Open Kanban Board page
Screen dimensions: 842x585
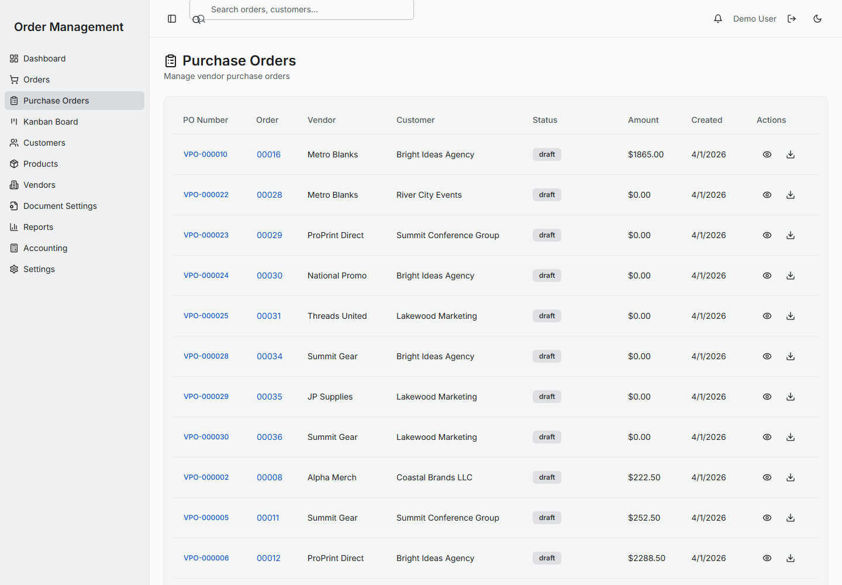click(x=74, y=122)
